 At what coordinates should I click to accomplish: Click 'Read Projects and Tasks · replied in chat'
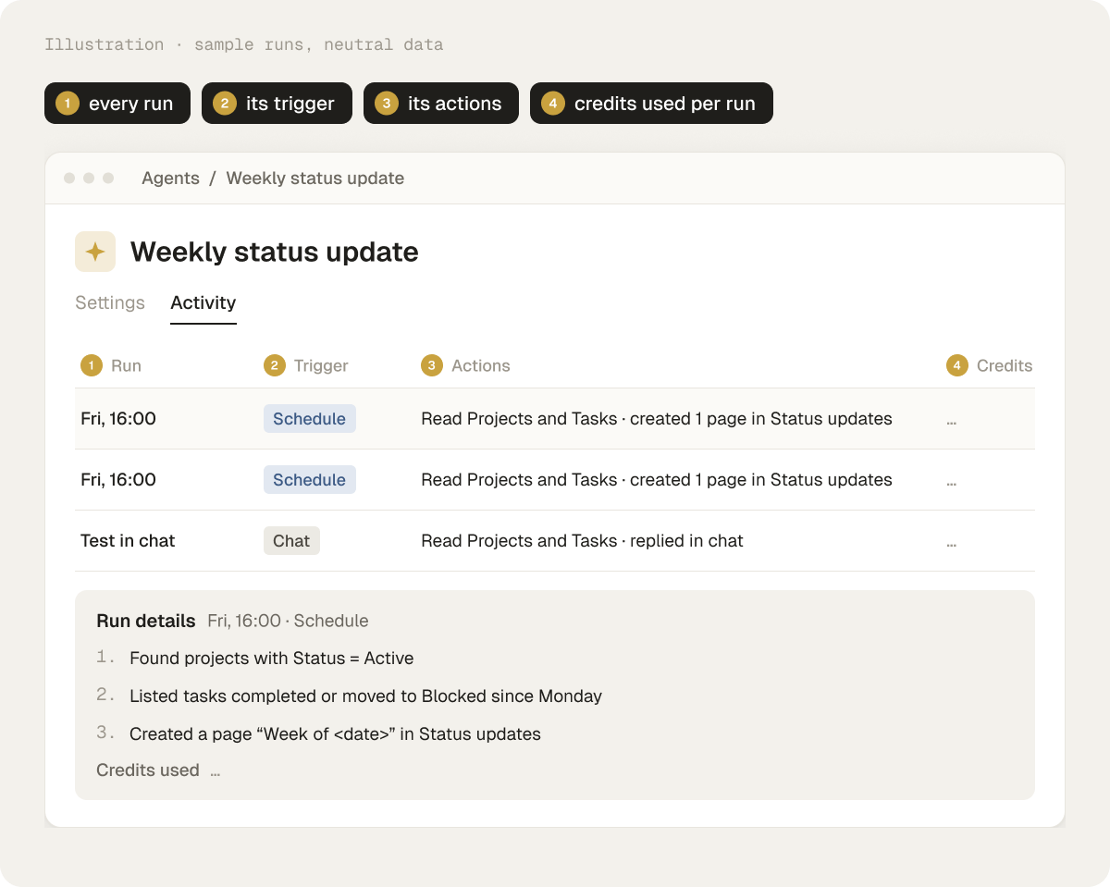click(582, 541)
